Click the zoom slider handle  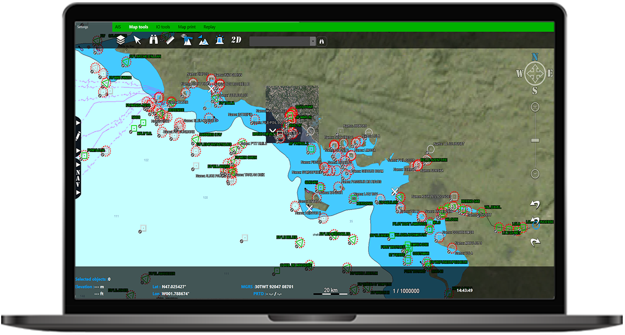[535, 140]
